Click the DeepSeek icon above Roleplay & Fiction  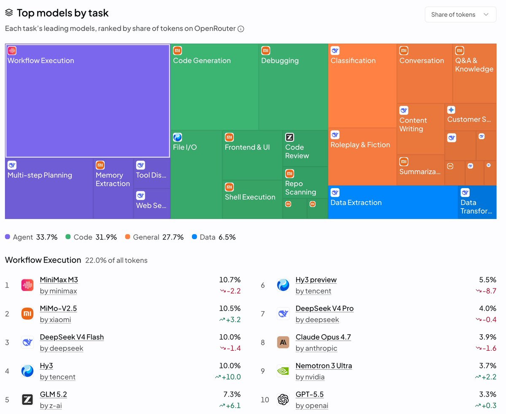[335, 134]
